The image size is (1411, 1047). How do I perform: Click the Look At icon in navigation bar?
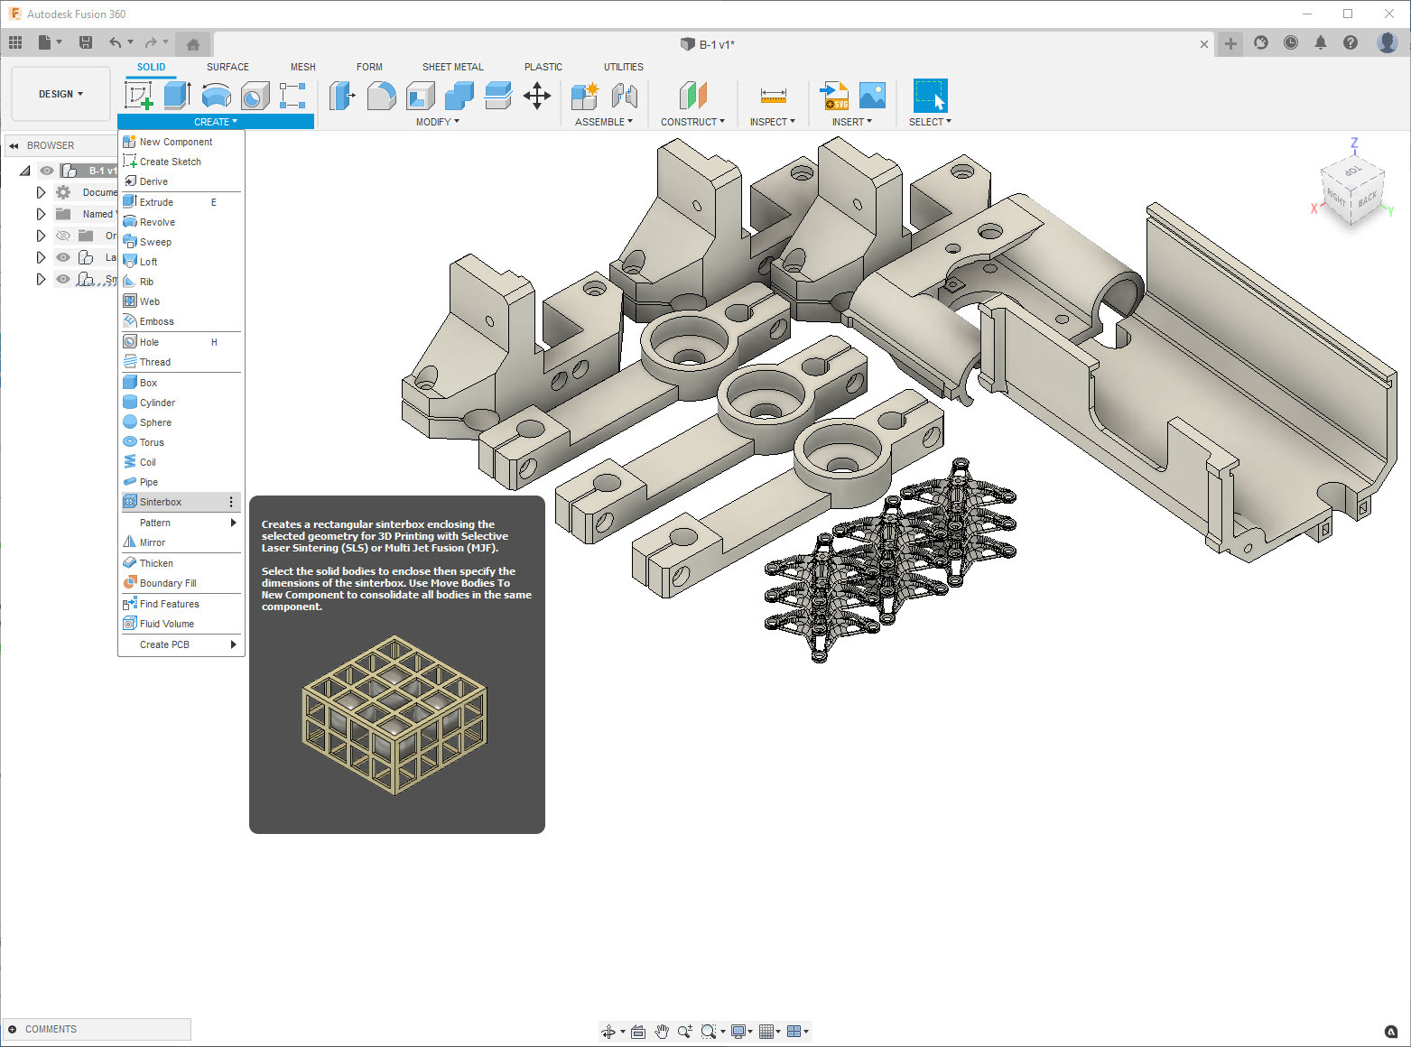(x=638, y=1031)
